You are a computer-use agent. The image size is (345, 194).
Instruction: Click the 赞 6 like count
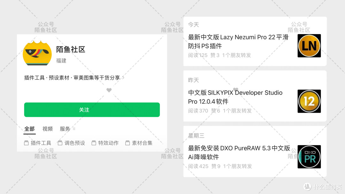coord(216,111)
